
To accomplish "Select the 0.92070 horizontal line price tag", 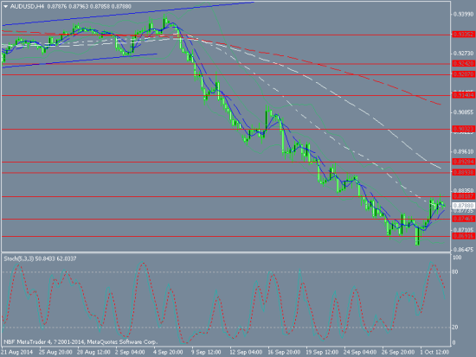I will pos(463,74).
